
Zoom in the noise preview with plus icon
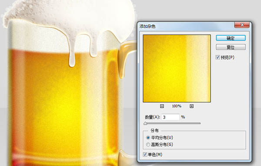pyautogui.click(x=191, y=106)
